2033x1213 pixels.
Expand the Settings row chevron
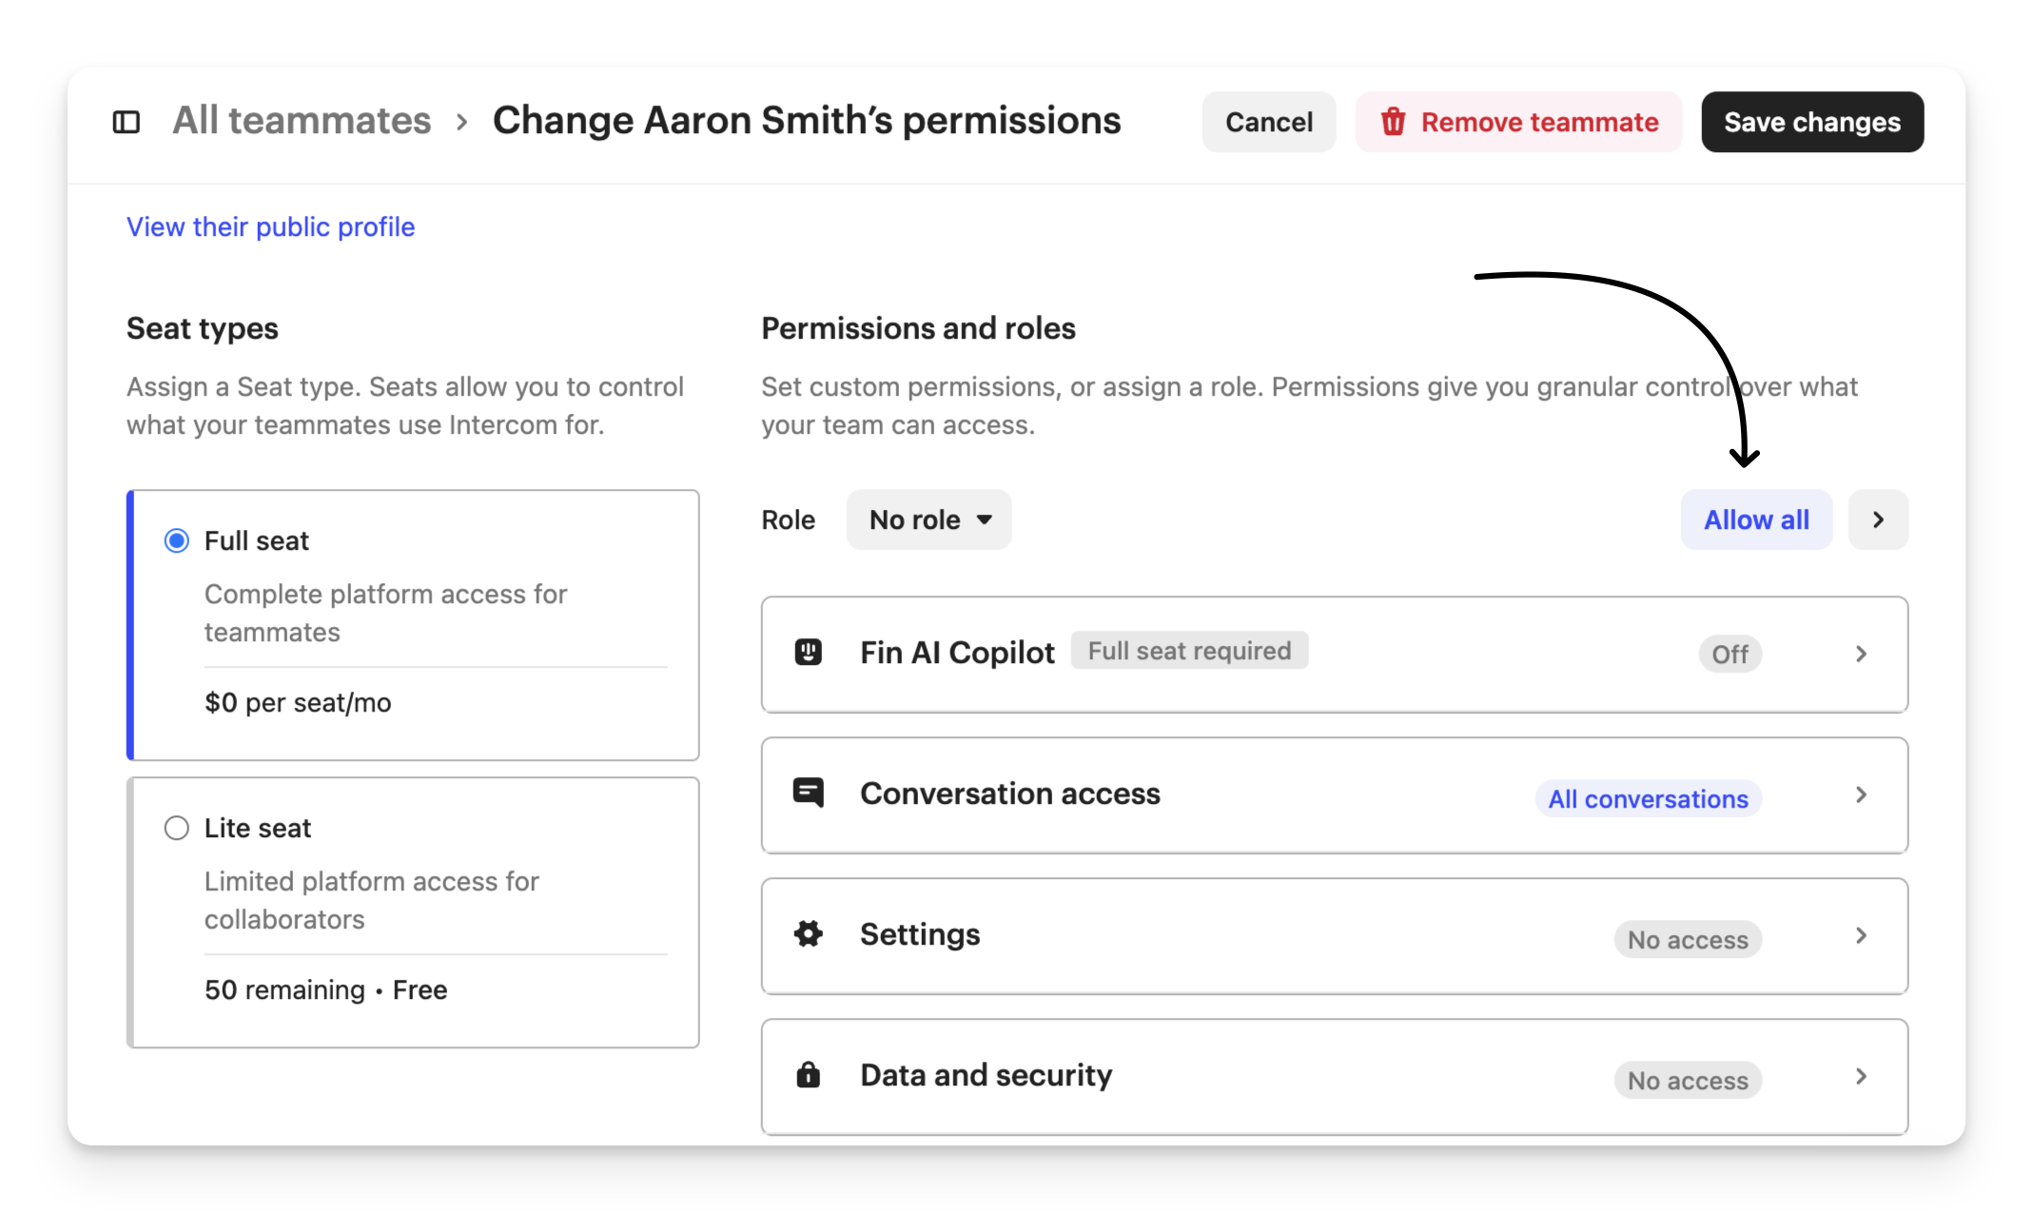pos(1861,935)
